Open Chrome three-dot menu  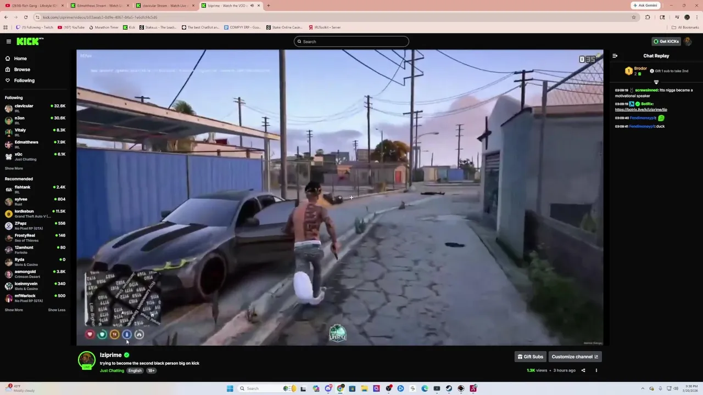(696, 17)
